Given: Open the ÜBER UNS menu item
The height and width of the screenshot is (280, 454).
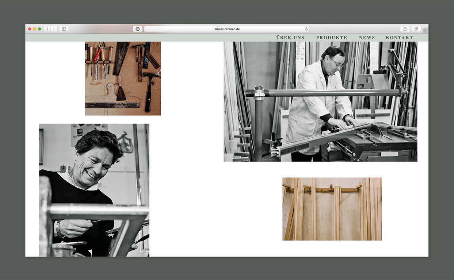Looking at the screenshot, I should tap(290, 38).
